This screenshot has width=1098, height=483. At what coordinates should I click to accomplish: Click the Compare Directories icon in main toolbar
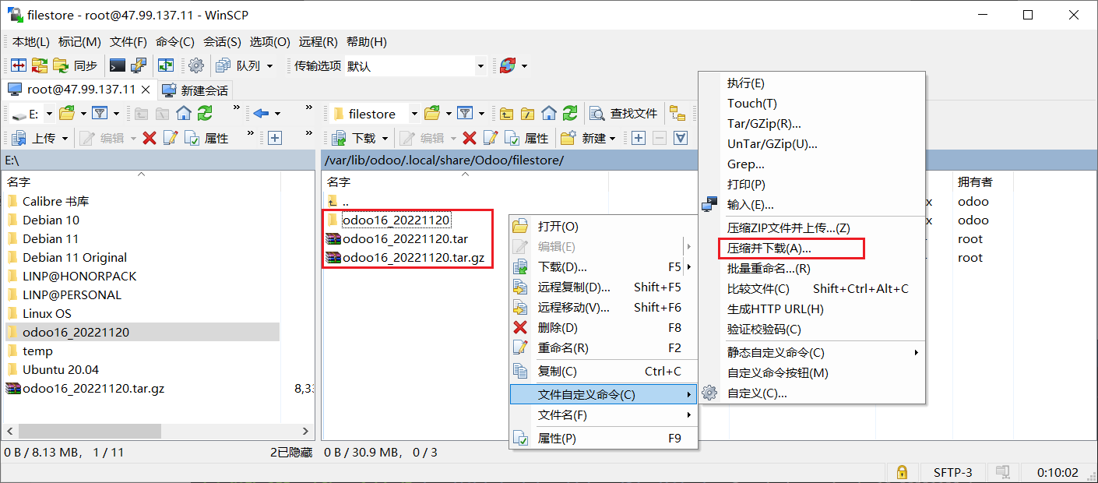(19, 66)
